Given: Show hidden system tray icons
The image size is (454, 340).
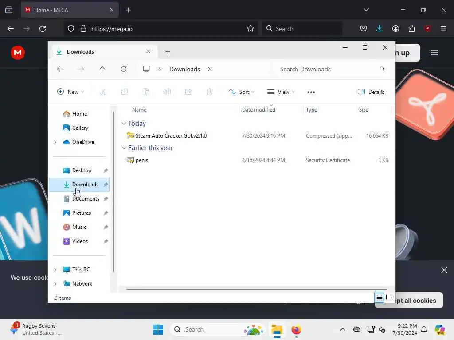Looking at the screenshot, I should 343,329.
